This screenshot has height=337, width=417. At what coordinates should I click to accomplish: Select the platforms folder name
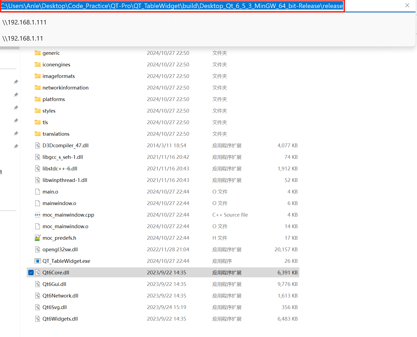(54, 99)
